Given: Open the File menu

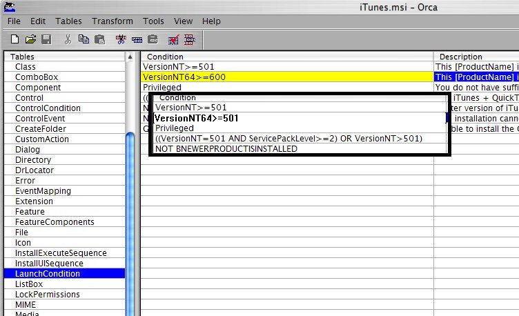Looking at the screenshot, I should pyautogui.click(x=14, y=21).
